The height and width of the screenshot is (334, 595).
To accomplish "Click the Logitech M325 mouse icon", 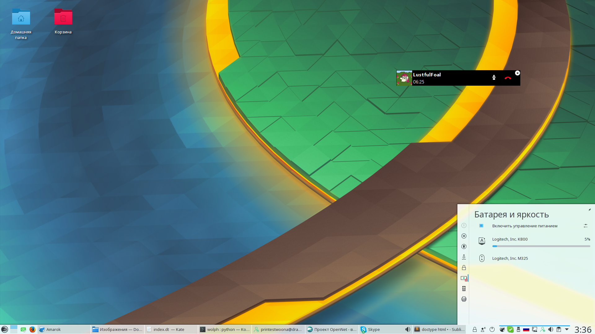I will coord(482,258).
